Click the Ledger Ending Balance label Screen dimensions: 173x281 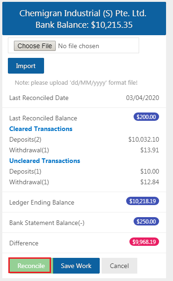[x=42, y=202]
